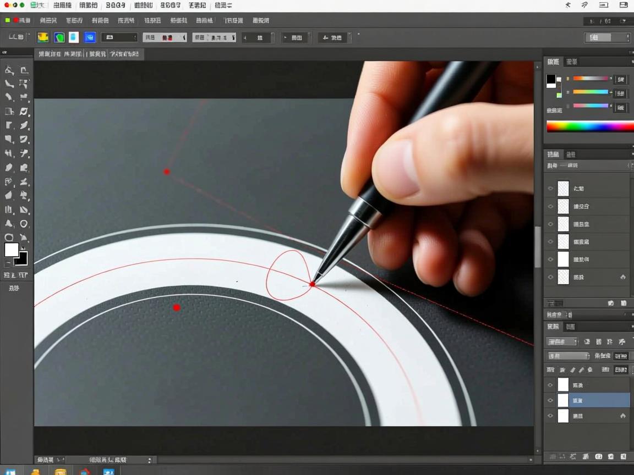Open the first dark dropdown in the options bar

point(119,37)
